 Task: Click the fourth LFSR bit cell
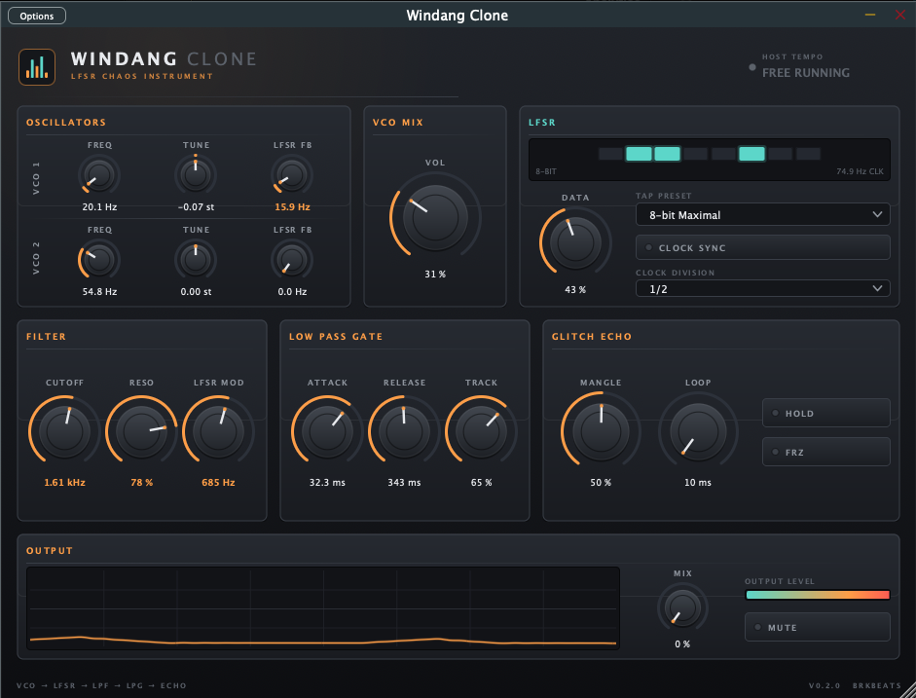point(695,154)
